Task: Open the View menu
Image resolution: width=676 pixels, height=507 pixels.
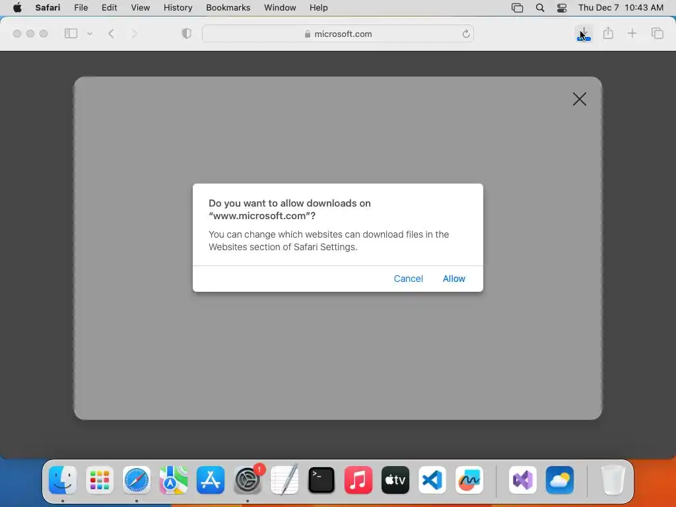Action: click(140, 8)
